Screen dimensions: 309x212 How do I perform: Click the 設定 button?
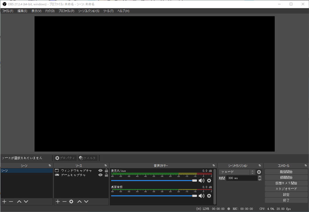click(286, 195)
